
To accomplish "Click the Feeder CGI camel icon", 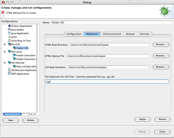I will point(14,48).
